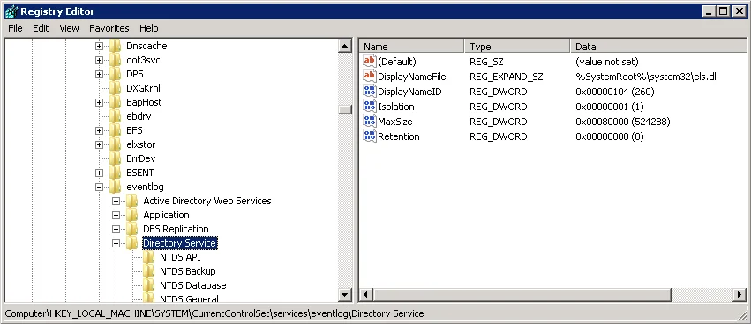
Task: Click the Dnscache folder icon
Action: point(115,46)
